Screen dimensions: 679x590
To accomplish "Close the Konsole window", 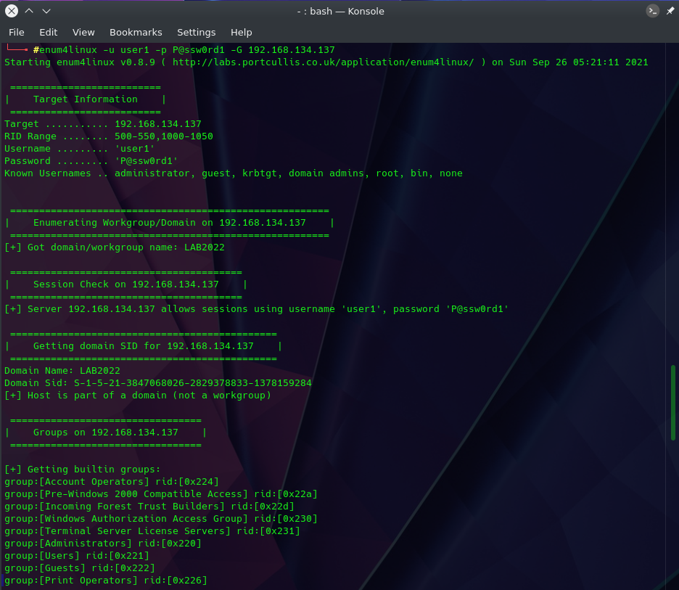I will coord(12,11).
